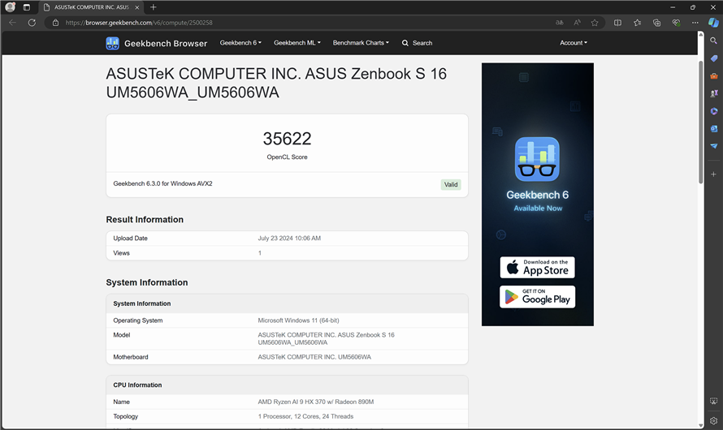
Task: Click the 'Geekbench 6.3.0 for Windows AVX2' text
Action: 162,183
